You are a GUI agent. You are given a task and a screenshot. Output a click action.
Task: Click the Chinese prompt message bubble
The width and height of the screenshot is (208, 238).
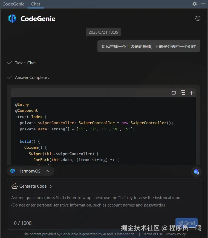point(149,46)
